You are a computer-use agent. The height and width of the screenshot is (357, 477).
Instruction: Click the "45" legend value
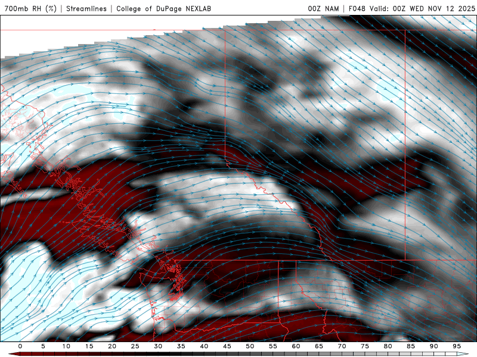(x=227, y=346)
